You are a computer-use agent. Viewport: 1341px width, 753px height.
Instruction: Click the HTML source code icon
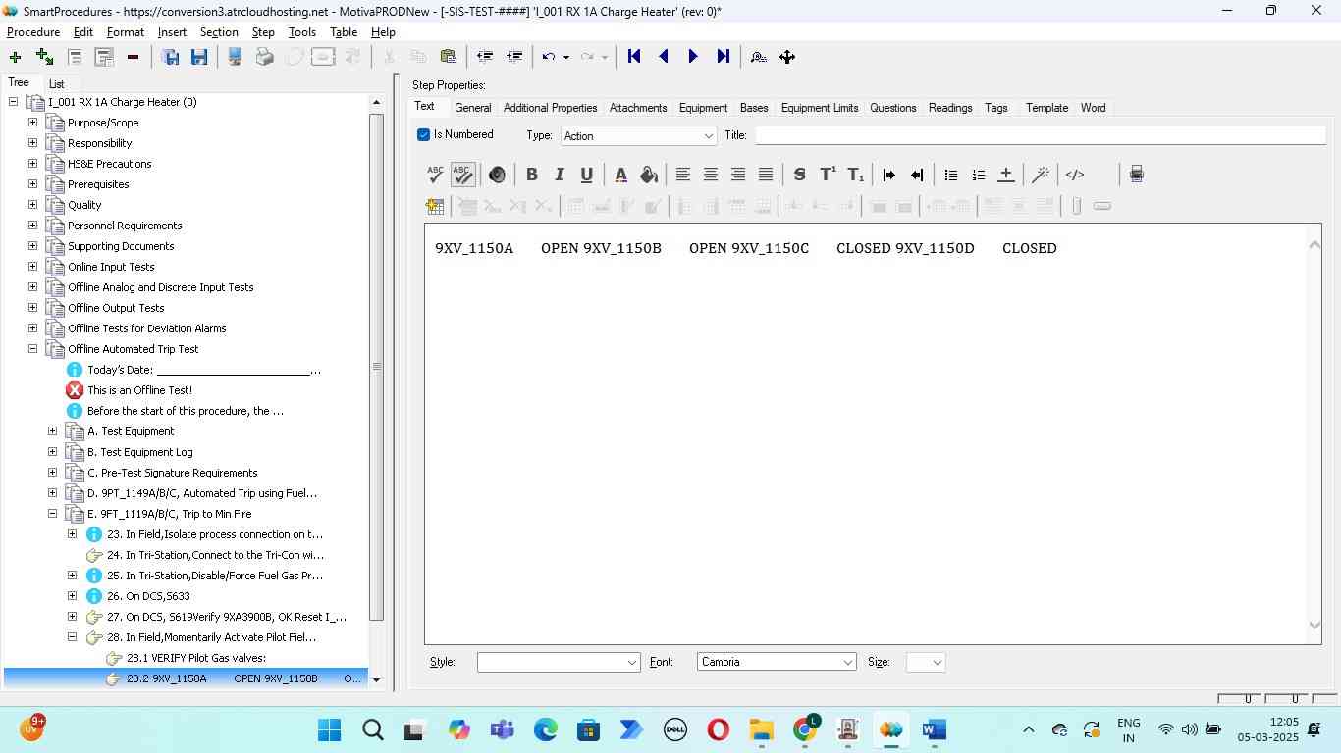(x=1075, y=175)
